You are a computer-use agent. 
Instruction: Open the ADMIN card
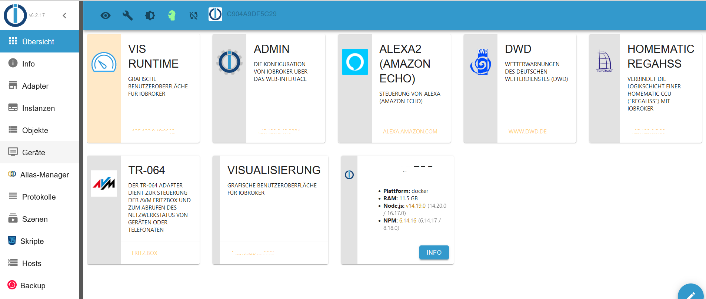[269, 88]
